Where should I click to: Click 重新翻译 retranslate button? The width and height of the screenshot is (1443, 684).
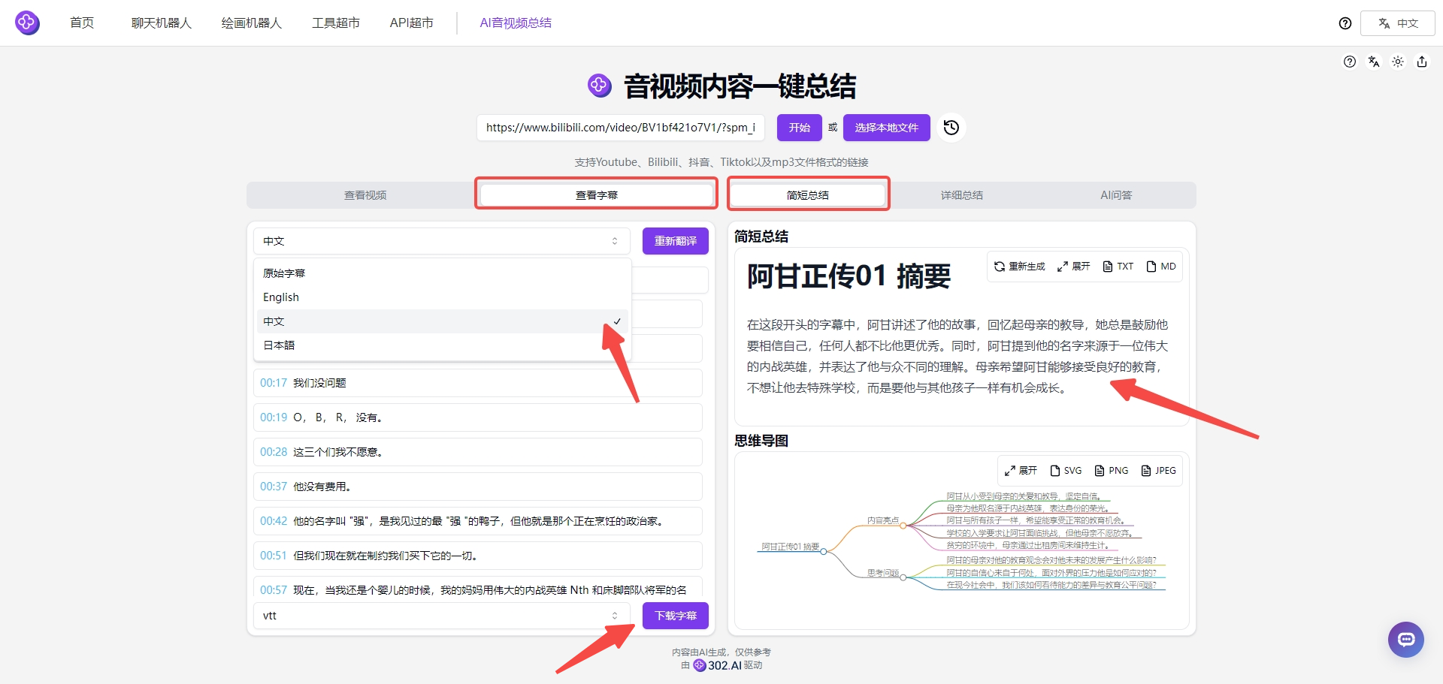pyautogui.click(x=676, y=241)
